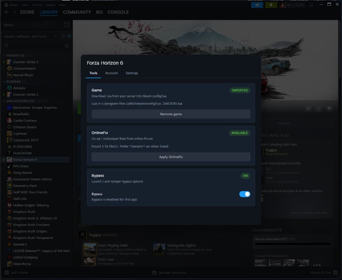Open Manage Downloads at bottom
This screenshot has width=342, height=280.
coord(169,273)
